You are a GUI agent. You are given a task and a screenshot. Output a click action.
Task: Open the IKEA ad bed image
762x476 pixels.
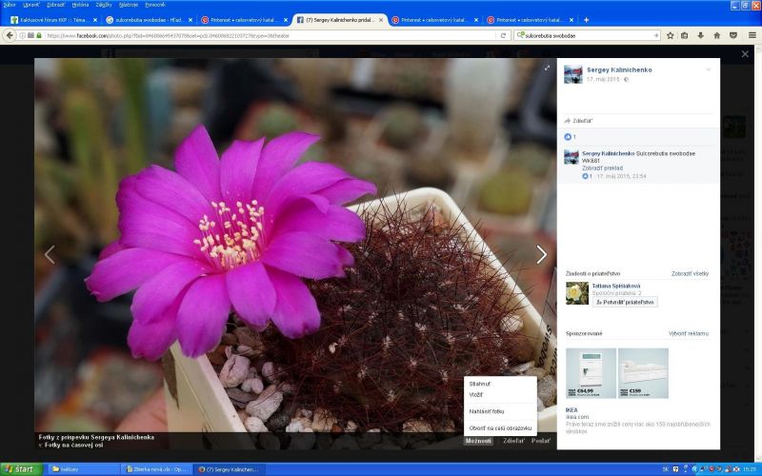(x=643, y=373)
